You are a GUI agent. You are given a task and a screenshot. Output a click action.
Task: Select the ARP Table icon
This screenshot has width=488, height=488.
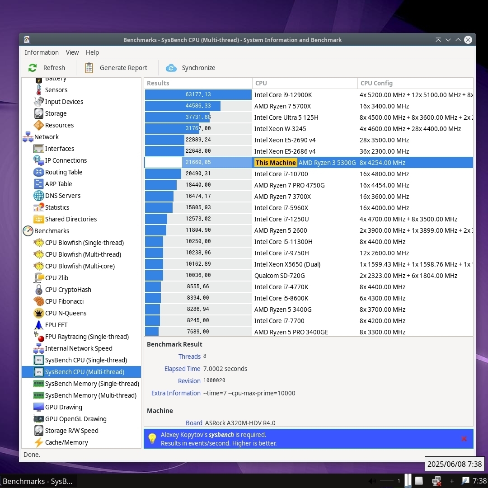38,184
